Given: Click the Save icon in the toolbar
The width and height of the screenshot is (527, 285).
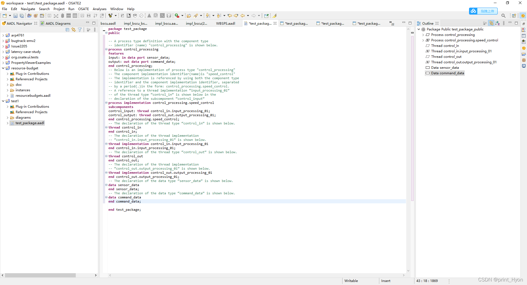Looking at the screenshot, I should coord(15,16).
